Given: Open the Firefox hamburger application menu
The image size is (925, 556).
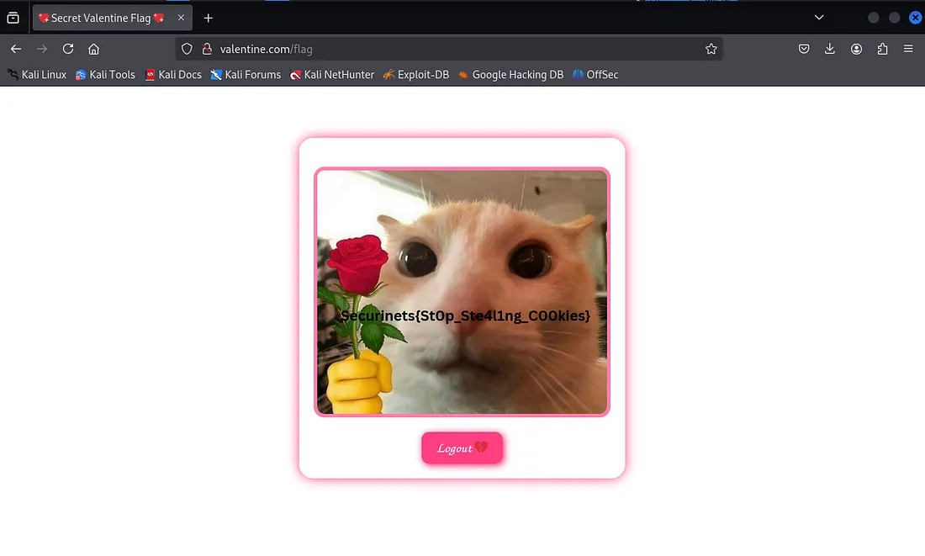Looking at the screenshot, I should click(x=908, y=49).
